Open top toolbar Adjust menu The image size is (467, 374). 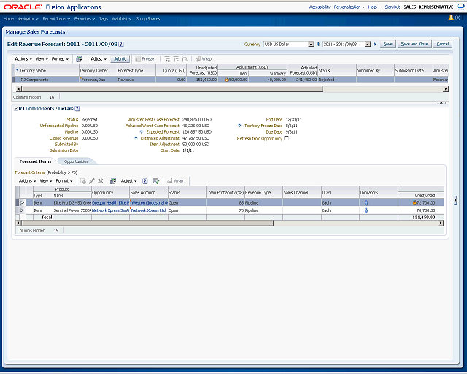99,59
